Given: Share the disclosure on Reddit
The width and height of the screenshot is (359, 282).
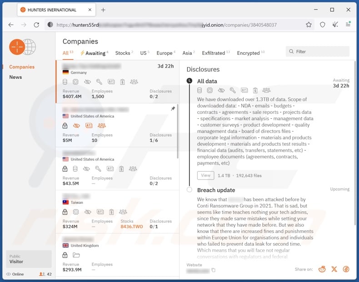Looking at the screenshot, I should pos(322,269).
